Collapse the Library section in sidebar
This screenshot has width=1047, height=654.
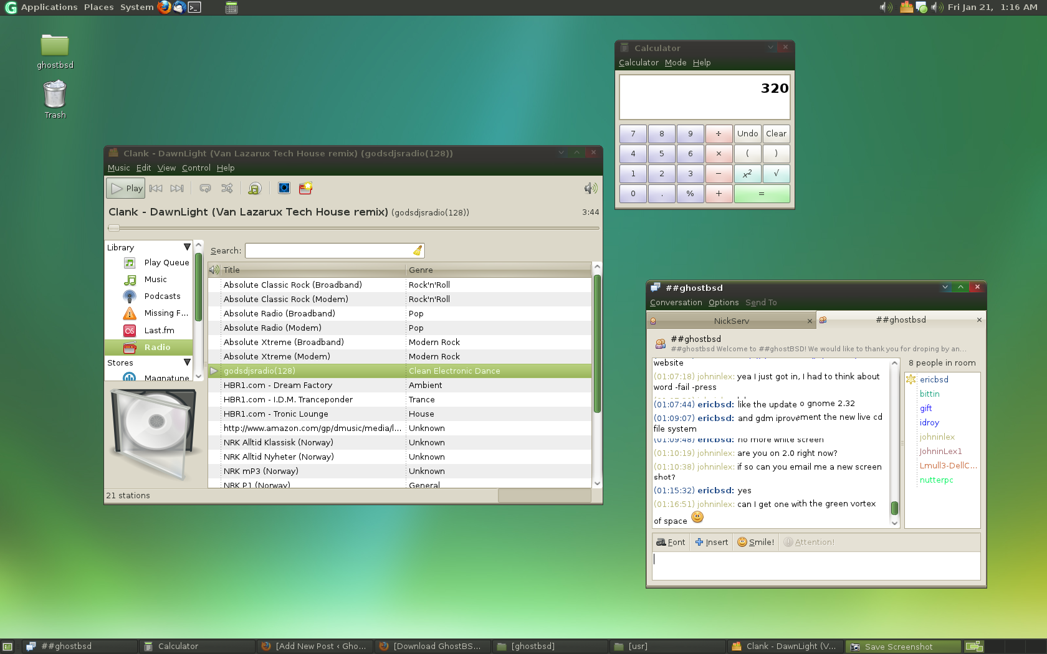pos(186,247)
